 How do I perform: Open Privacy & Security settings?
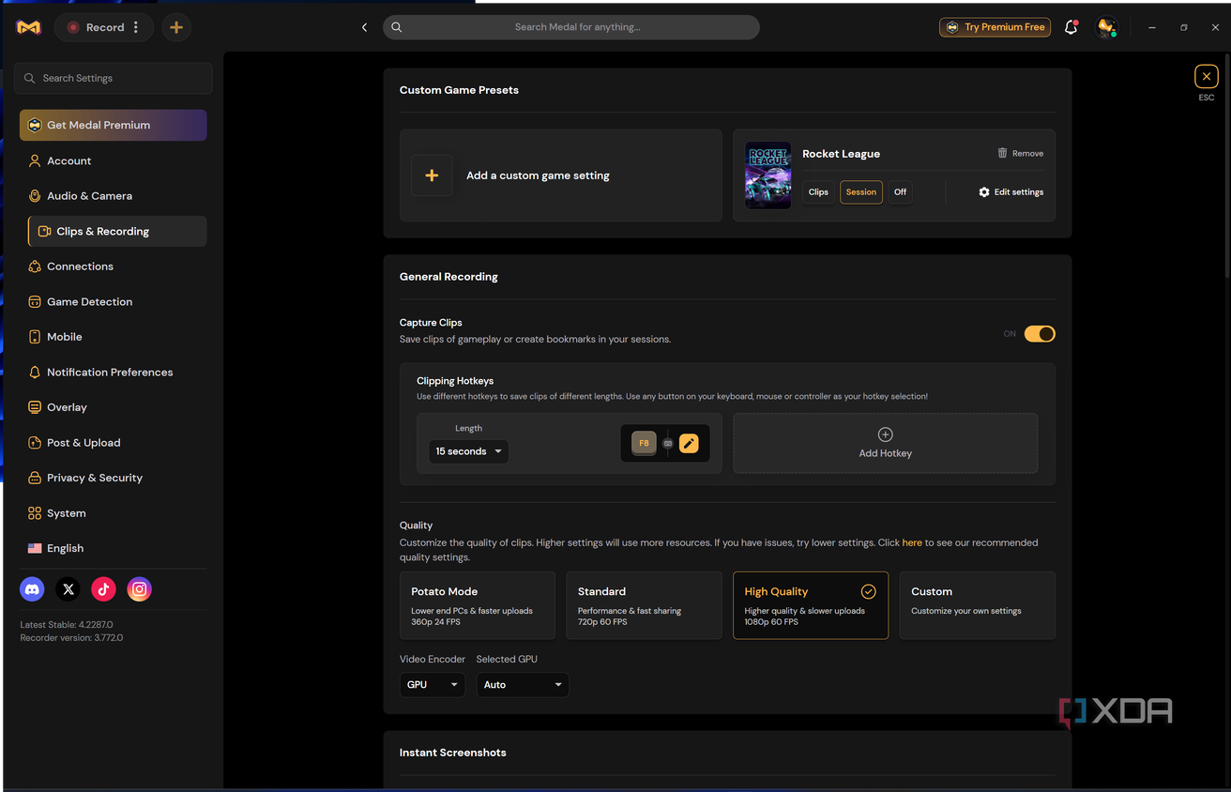pos(114,478)
